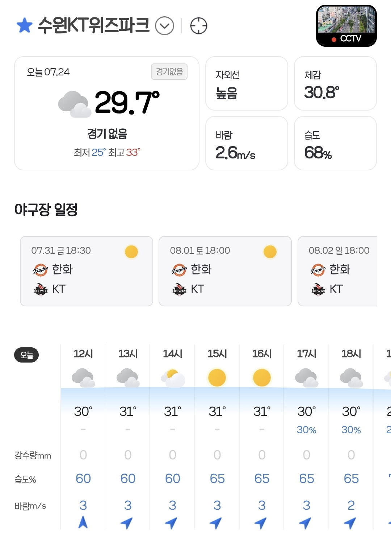The height and width of the screenshot is (542, 391).
Task: Open the 08.02 일 18:00 game card
Action: pos(337,271)
